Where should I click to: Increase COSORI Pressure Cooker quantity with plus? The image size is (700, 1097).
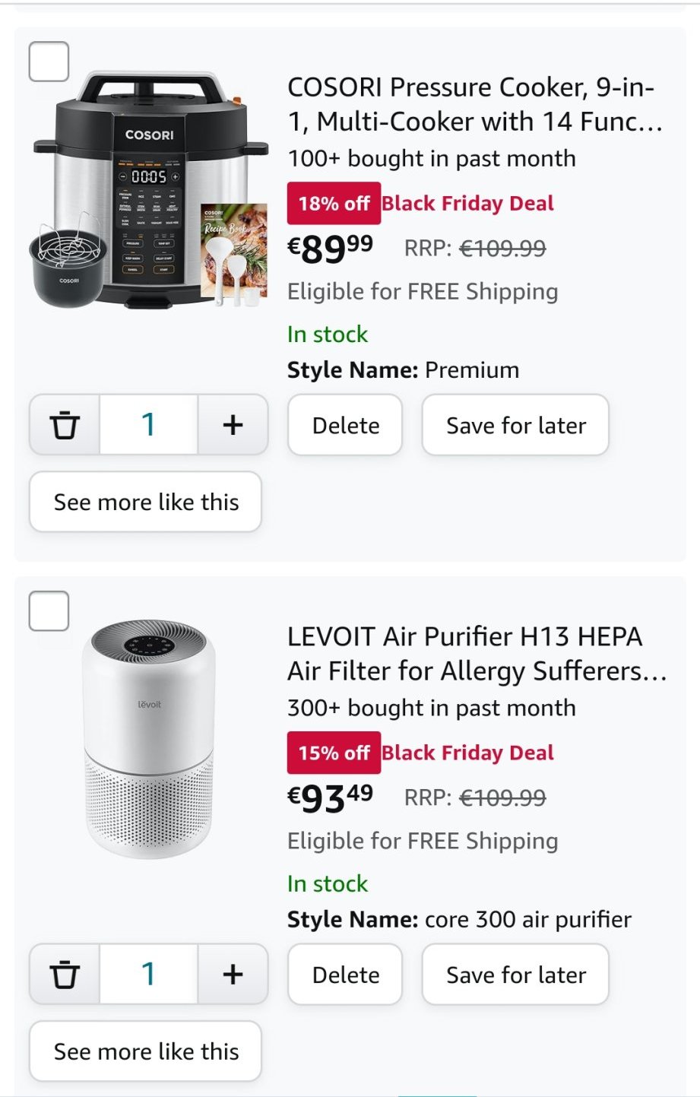click(233, 425)
